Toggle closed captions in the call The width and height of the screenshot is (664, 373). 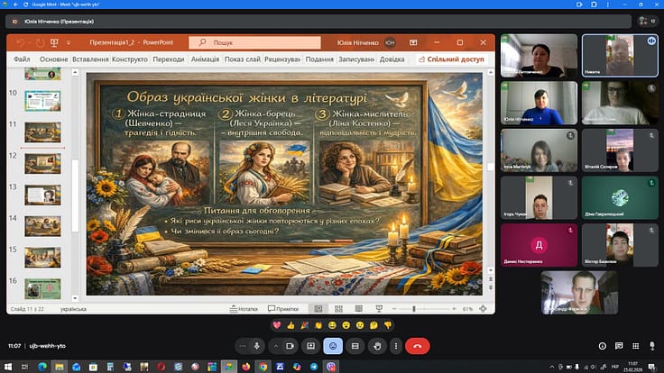(355, 345)
